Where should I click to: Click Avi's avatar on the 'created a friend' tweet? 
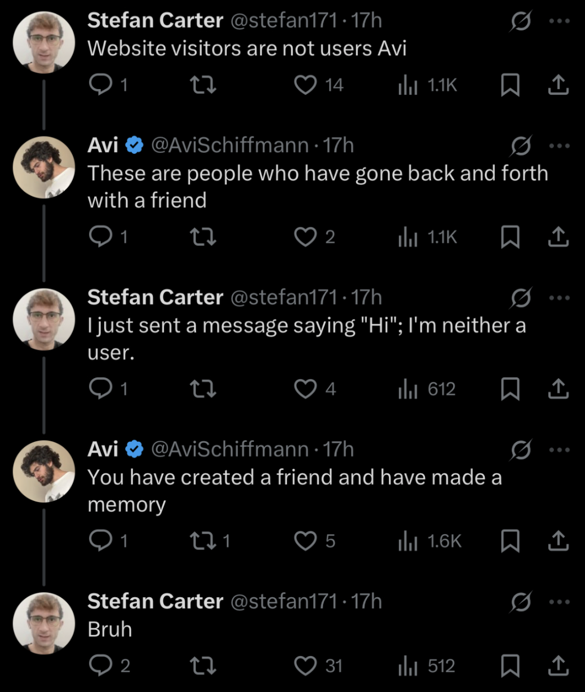coord(44,471)
